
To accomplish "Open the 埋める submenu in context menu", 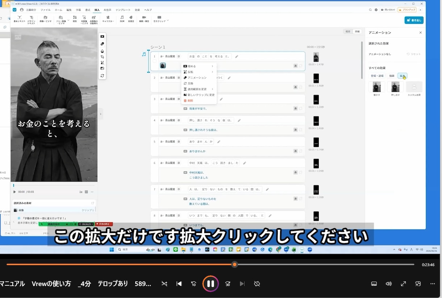I will (x=199, y=66).
